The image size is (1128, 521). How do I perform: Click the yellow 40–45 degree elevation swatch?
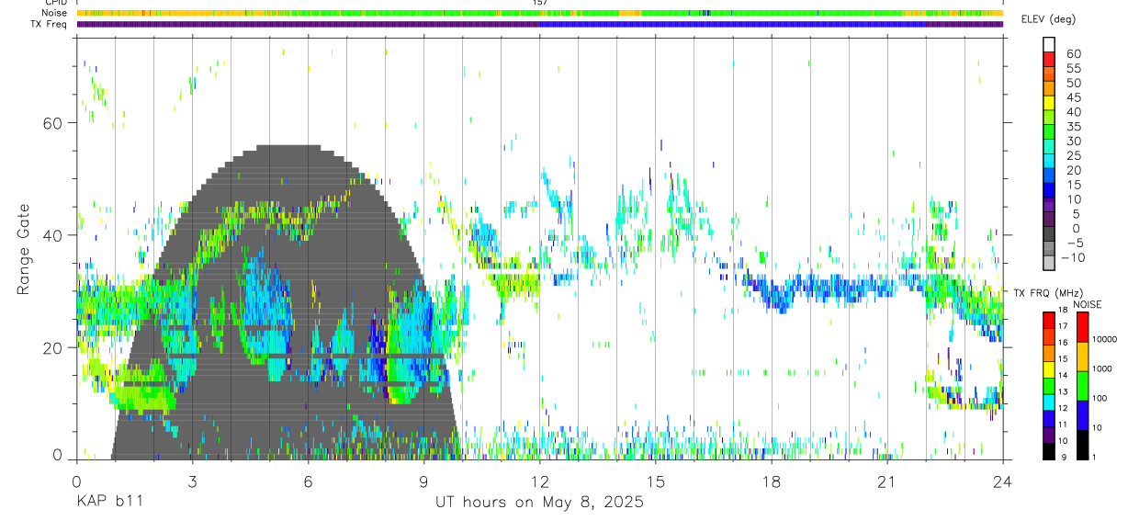pos(1049,105)
